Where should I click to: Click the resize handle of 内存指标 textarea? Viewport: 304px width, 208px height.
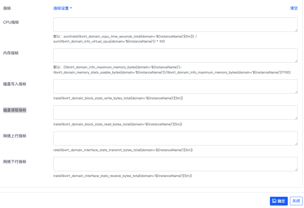[296, 61]
